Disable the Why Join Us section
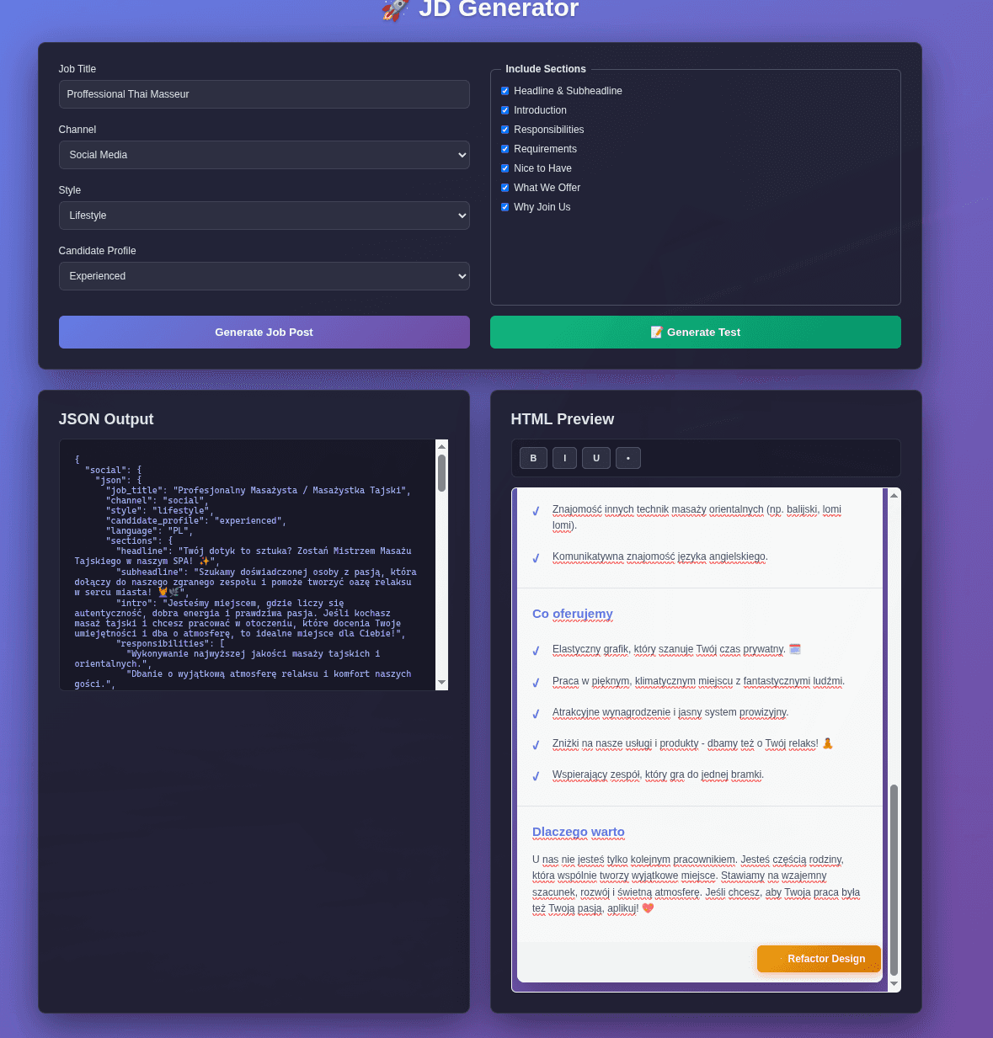 [x=505, y=207]
